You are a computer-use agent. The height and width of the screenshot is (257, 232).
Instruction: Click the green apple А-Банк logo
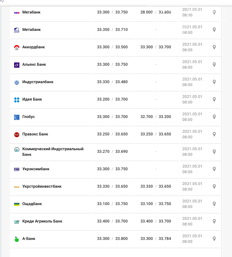pyautogui.click(x=17, y=239)
